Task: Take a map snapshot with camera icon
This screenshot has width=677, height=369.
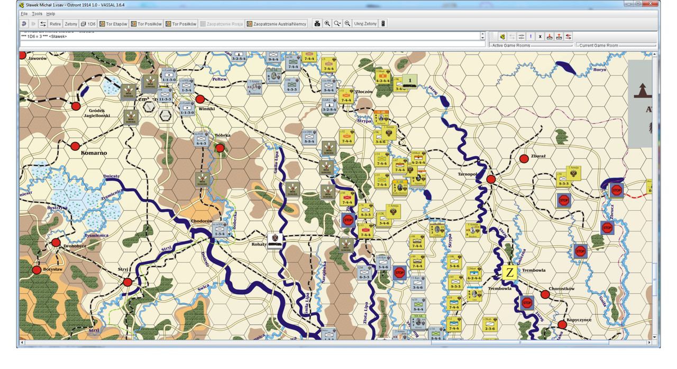Action: pyautogui.click(x=317, y=24)
